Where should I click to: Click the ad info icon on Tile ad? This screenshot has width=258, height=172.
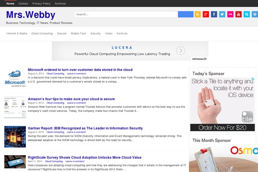(253, 79)
